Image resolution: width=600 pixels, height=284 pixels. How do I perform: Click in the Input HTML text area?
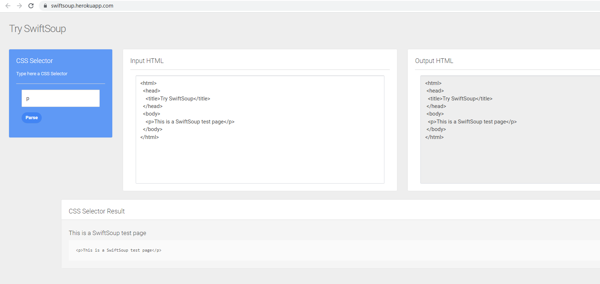260,130
